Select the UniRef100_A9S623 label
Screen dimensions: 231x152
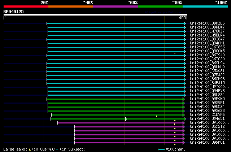207,111
